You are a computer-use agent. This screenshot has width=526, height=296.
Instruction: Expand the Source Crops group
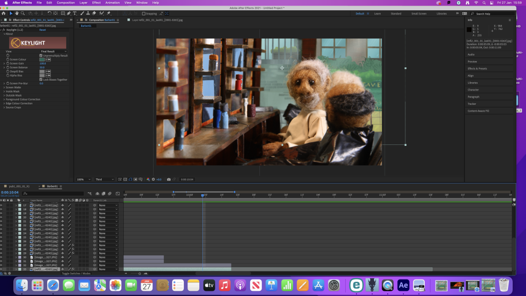4,108
